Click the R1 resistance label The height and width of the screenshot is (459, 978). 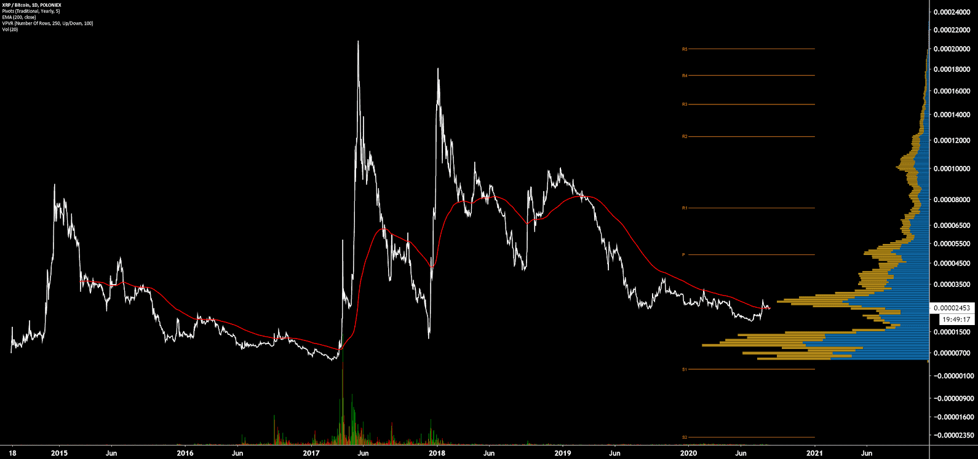(x=685, y=208)
